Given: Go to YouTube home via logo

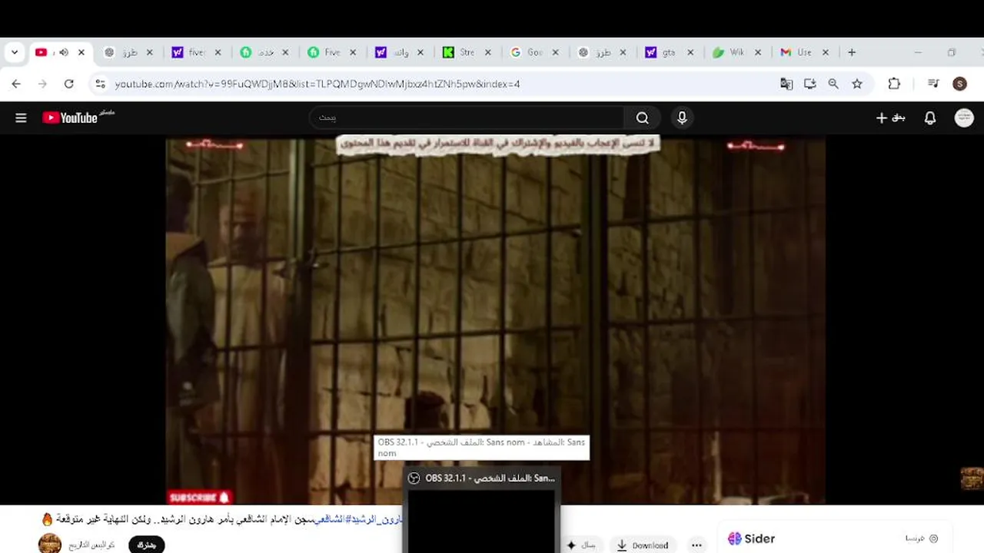Looking at the screenshot, I should (x=70, y=118).
